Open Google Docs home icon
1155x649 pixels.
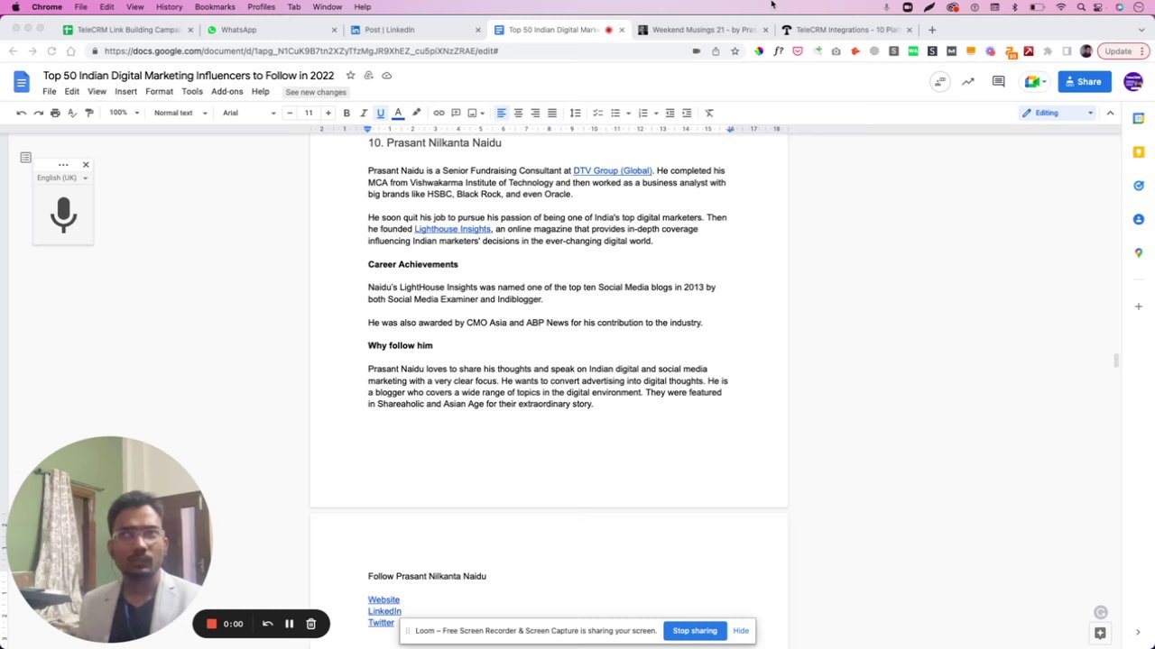coord(21,82)
